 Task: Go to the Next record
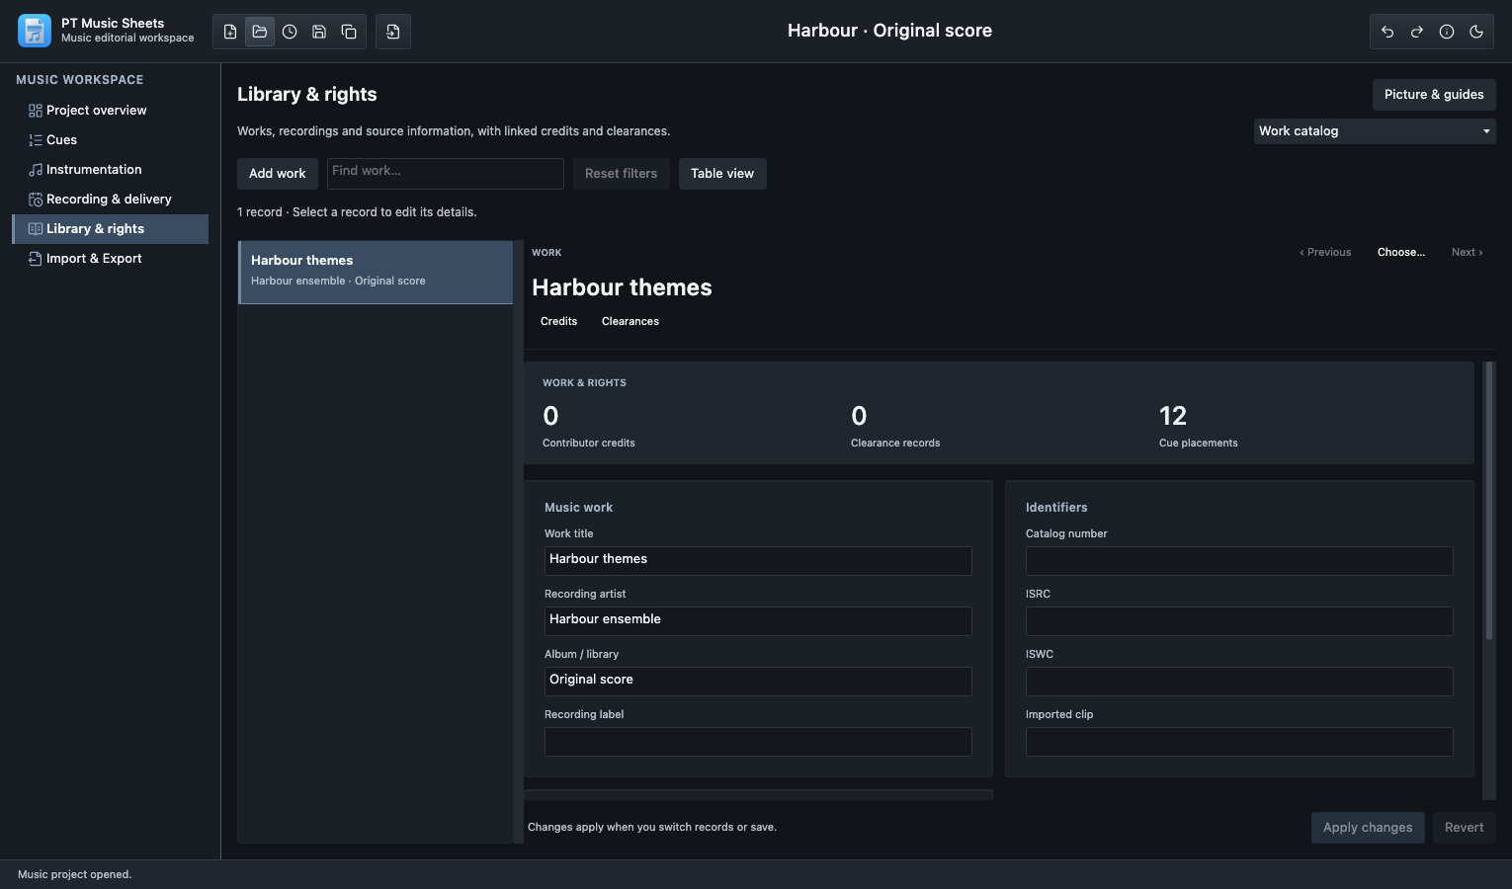(1468, 253)
